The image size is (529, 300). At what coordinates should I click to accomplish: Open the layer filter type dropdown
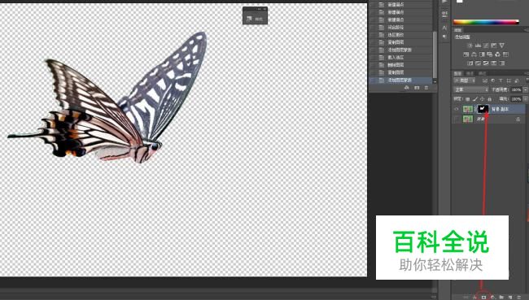point(465,80)
